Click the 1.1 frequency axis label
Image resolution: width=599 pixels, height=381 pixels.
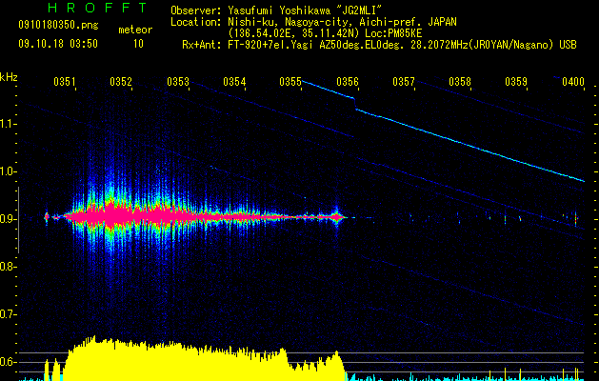[x=9, y=125]
